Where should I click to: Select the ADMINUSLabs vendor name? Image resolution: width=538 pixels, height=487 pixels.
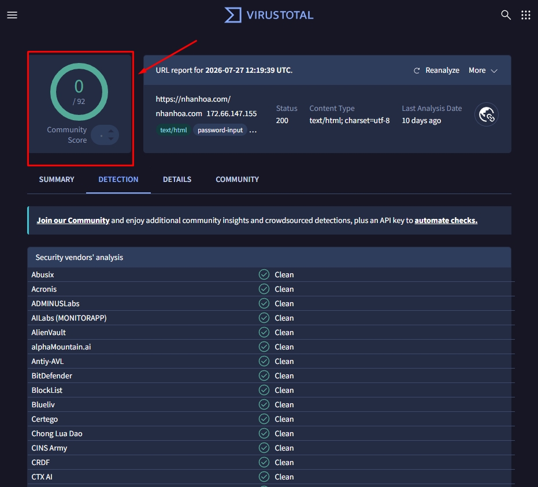coord(55,303)
